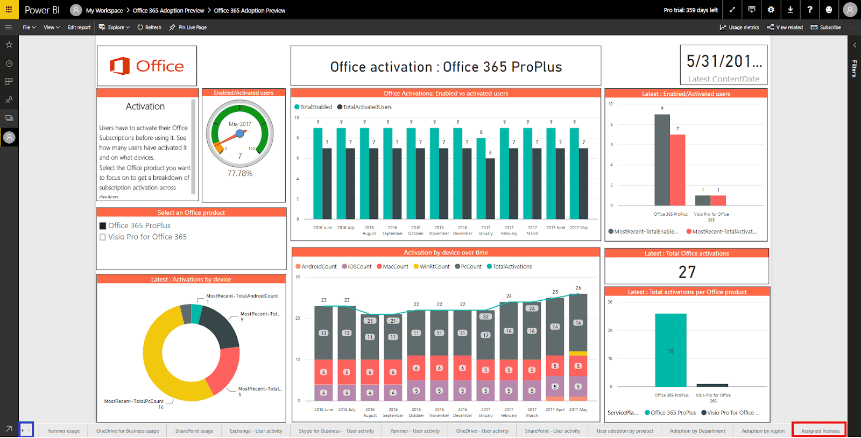Open the more options ellipsis after Subscribe
The height and width of the screenshot is (438, 861).
pyautogui.click(x=852, y=27)
